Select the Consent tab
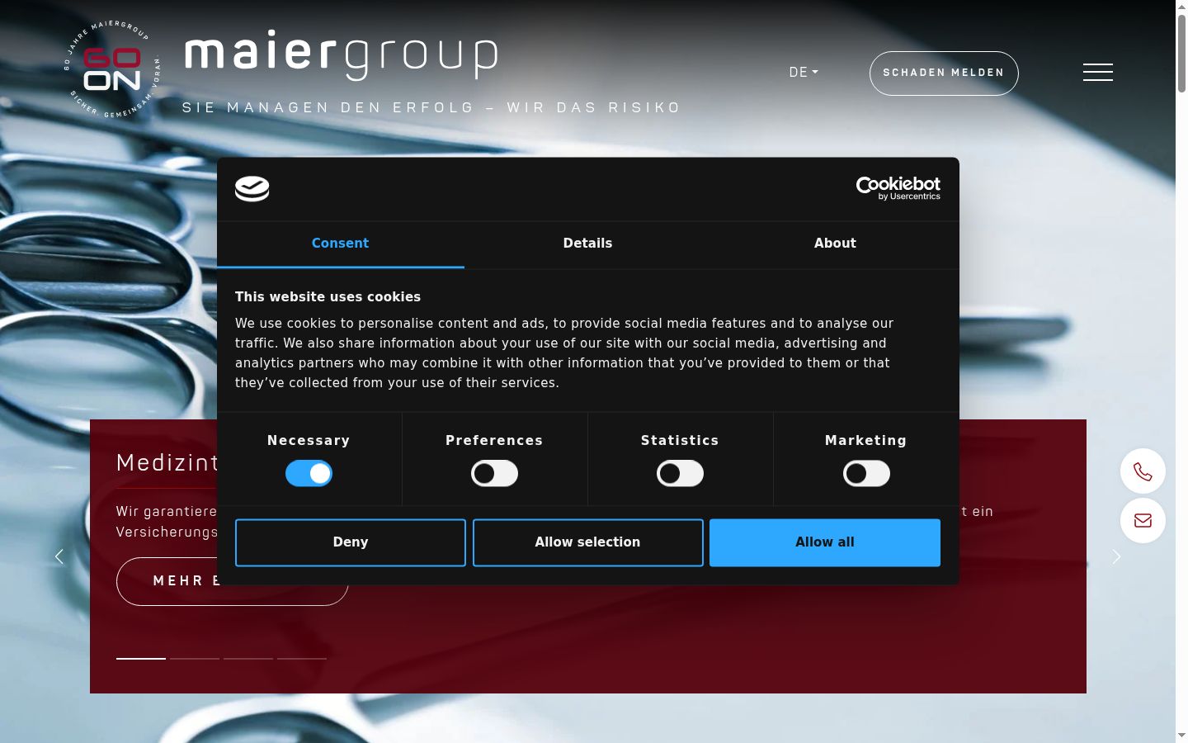1188x743 pixels. pos(341,244)
